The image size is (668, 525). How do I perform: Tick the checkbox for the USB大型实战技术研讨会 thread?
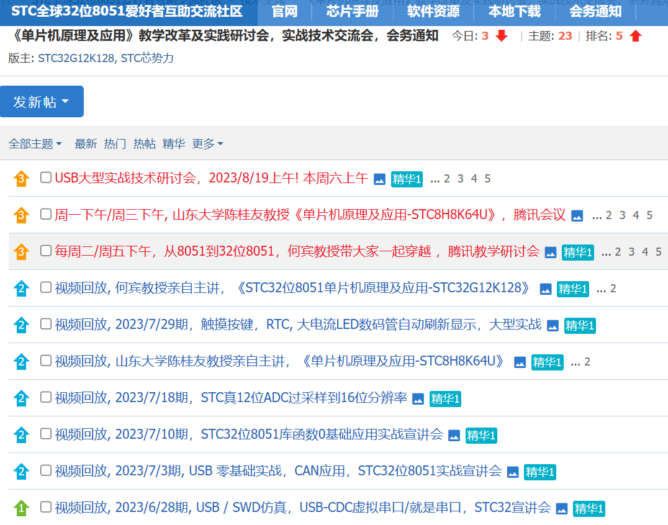coord(45,177)
